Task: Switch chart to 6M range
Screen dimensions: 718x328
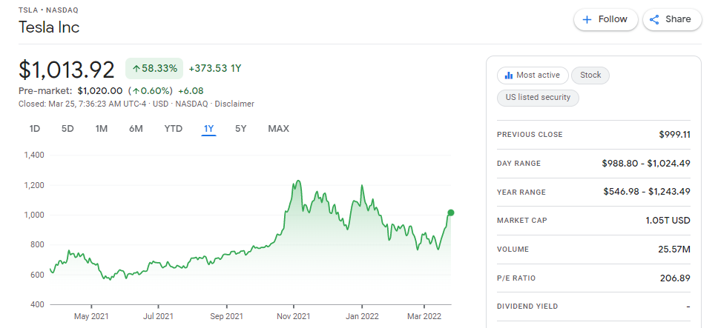Action: pos(136,129)
